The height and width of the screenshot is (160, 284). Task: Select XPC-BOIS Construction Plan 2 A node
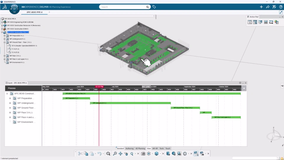(18, 32)
